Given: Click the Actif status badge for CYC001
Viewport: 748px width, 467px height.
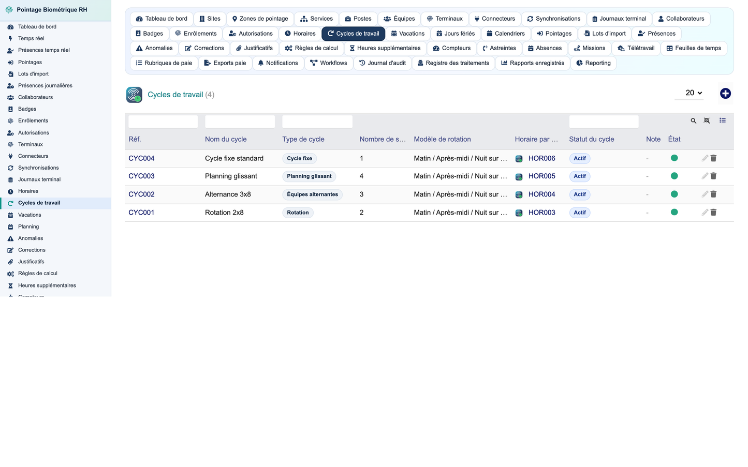Looking at the screenshot, I should click(x=580, y=213).
